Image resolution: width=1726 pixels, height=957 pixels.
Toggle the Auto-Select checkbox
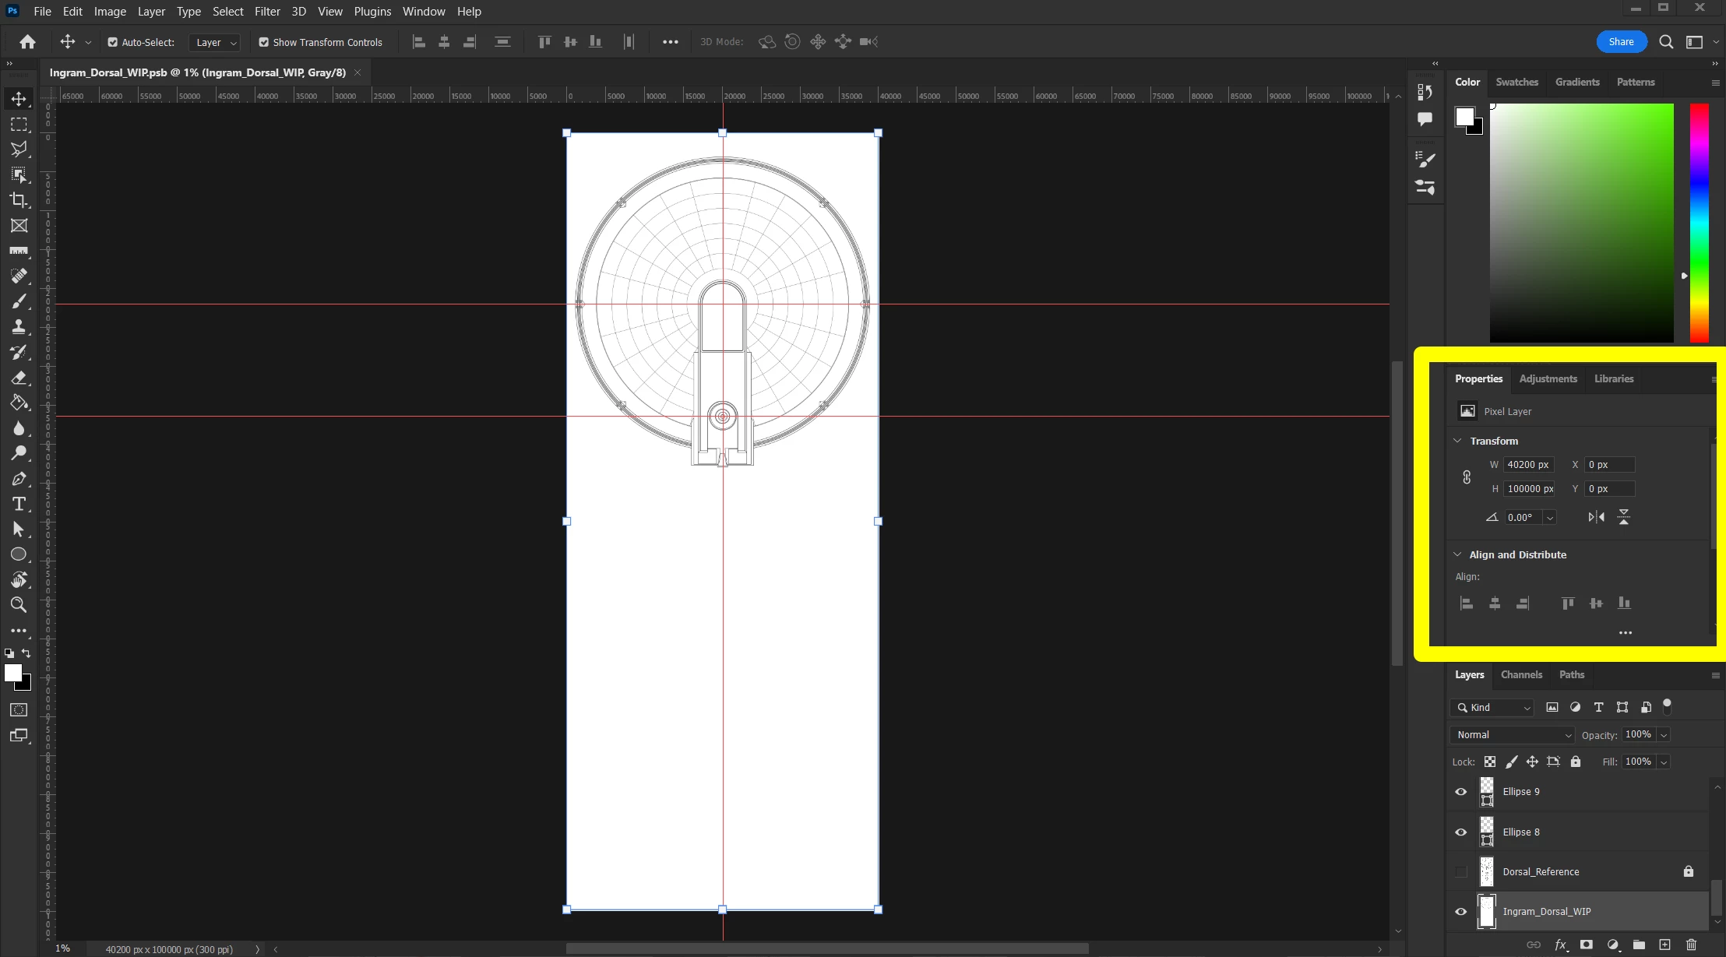click(113, 42)
